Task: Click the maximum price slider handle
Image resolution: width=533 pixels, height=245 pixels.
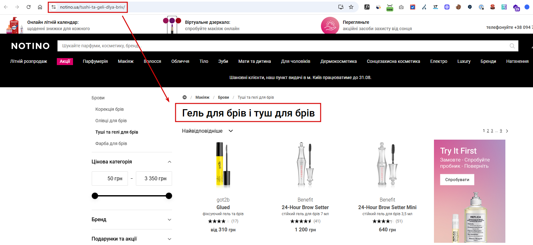Action: (169, 196)
